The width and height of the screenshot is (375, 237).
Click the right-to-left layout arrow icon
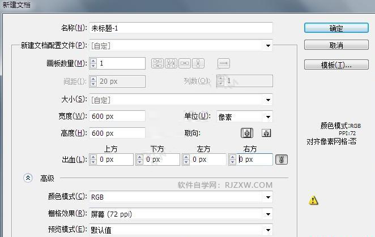pyautogui.click(x=224, y=63)
